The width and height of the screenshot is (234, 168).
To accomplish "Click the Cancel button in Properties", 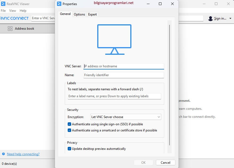I will (166, 162).
